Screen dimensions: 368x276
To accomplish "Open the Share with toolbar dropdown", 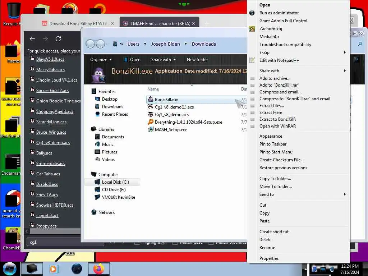I will coord(164,60).
